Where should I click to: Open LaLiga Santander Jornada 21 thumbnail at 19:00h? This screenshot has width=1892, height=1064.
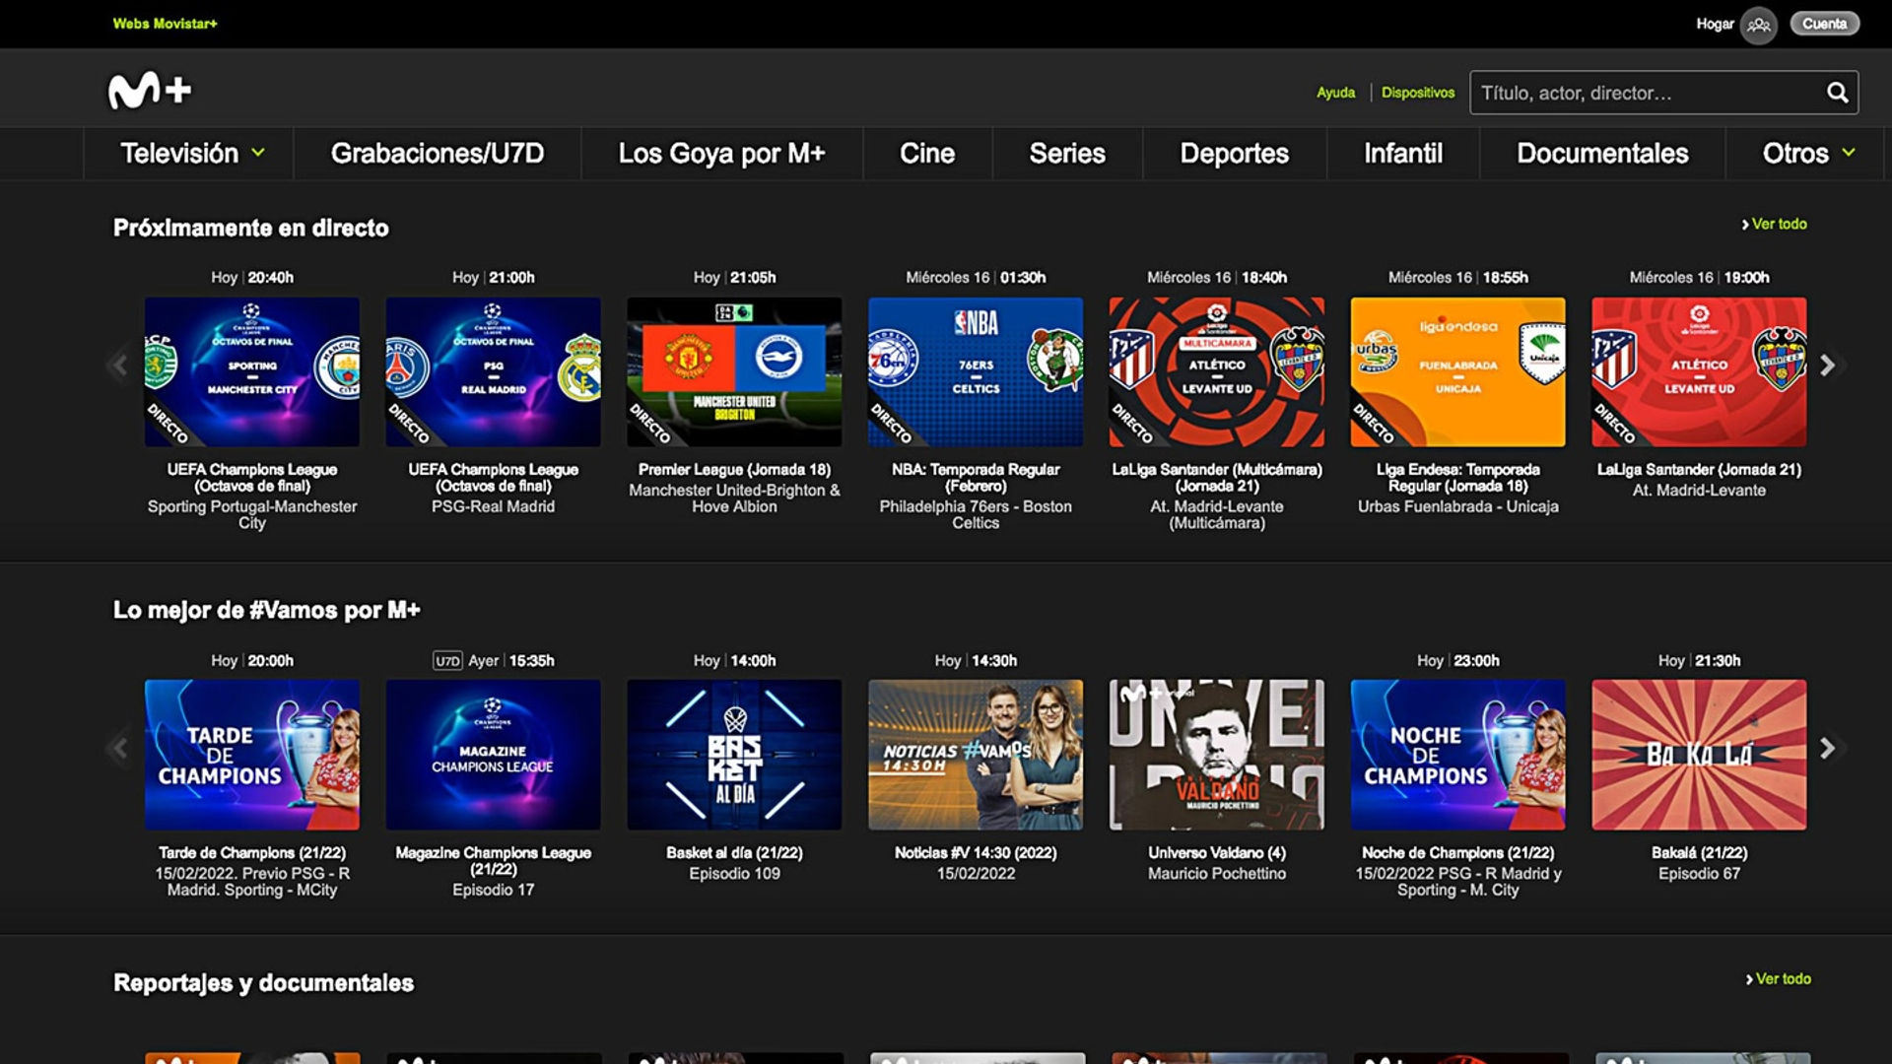pyautogui.click(x=1699, y=372)
